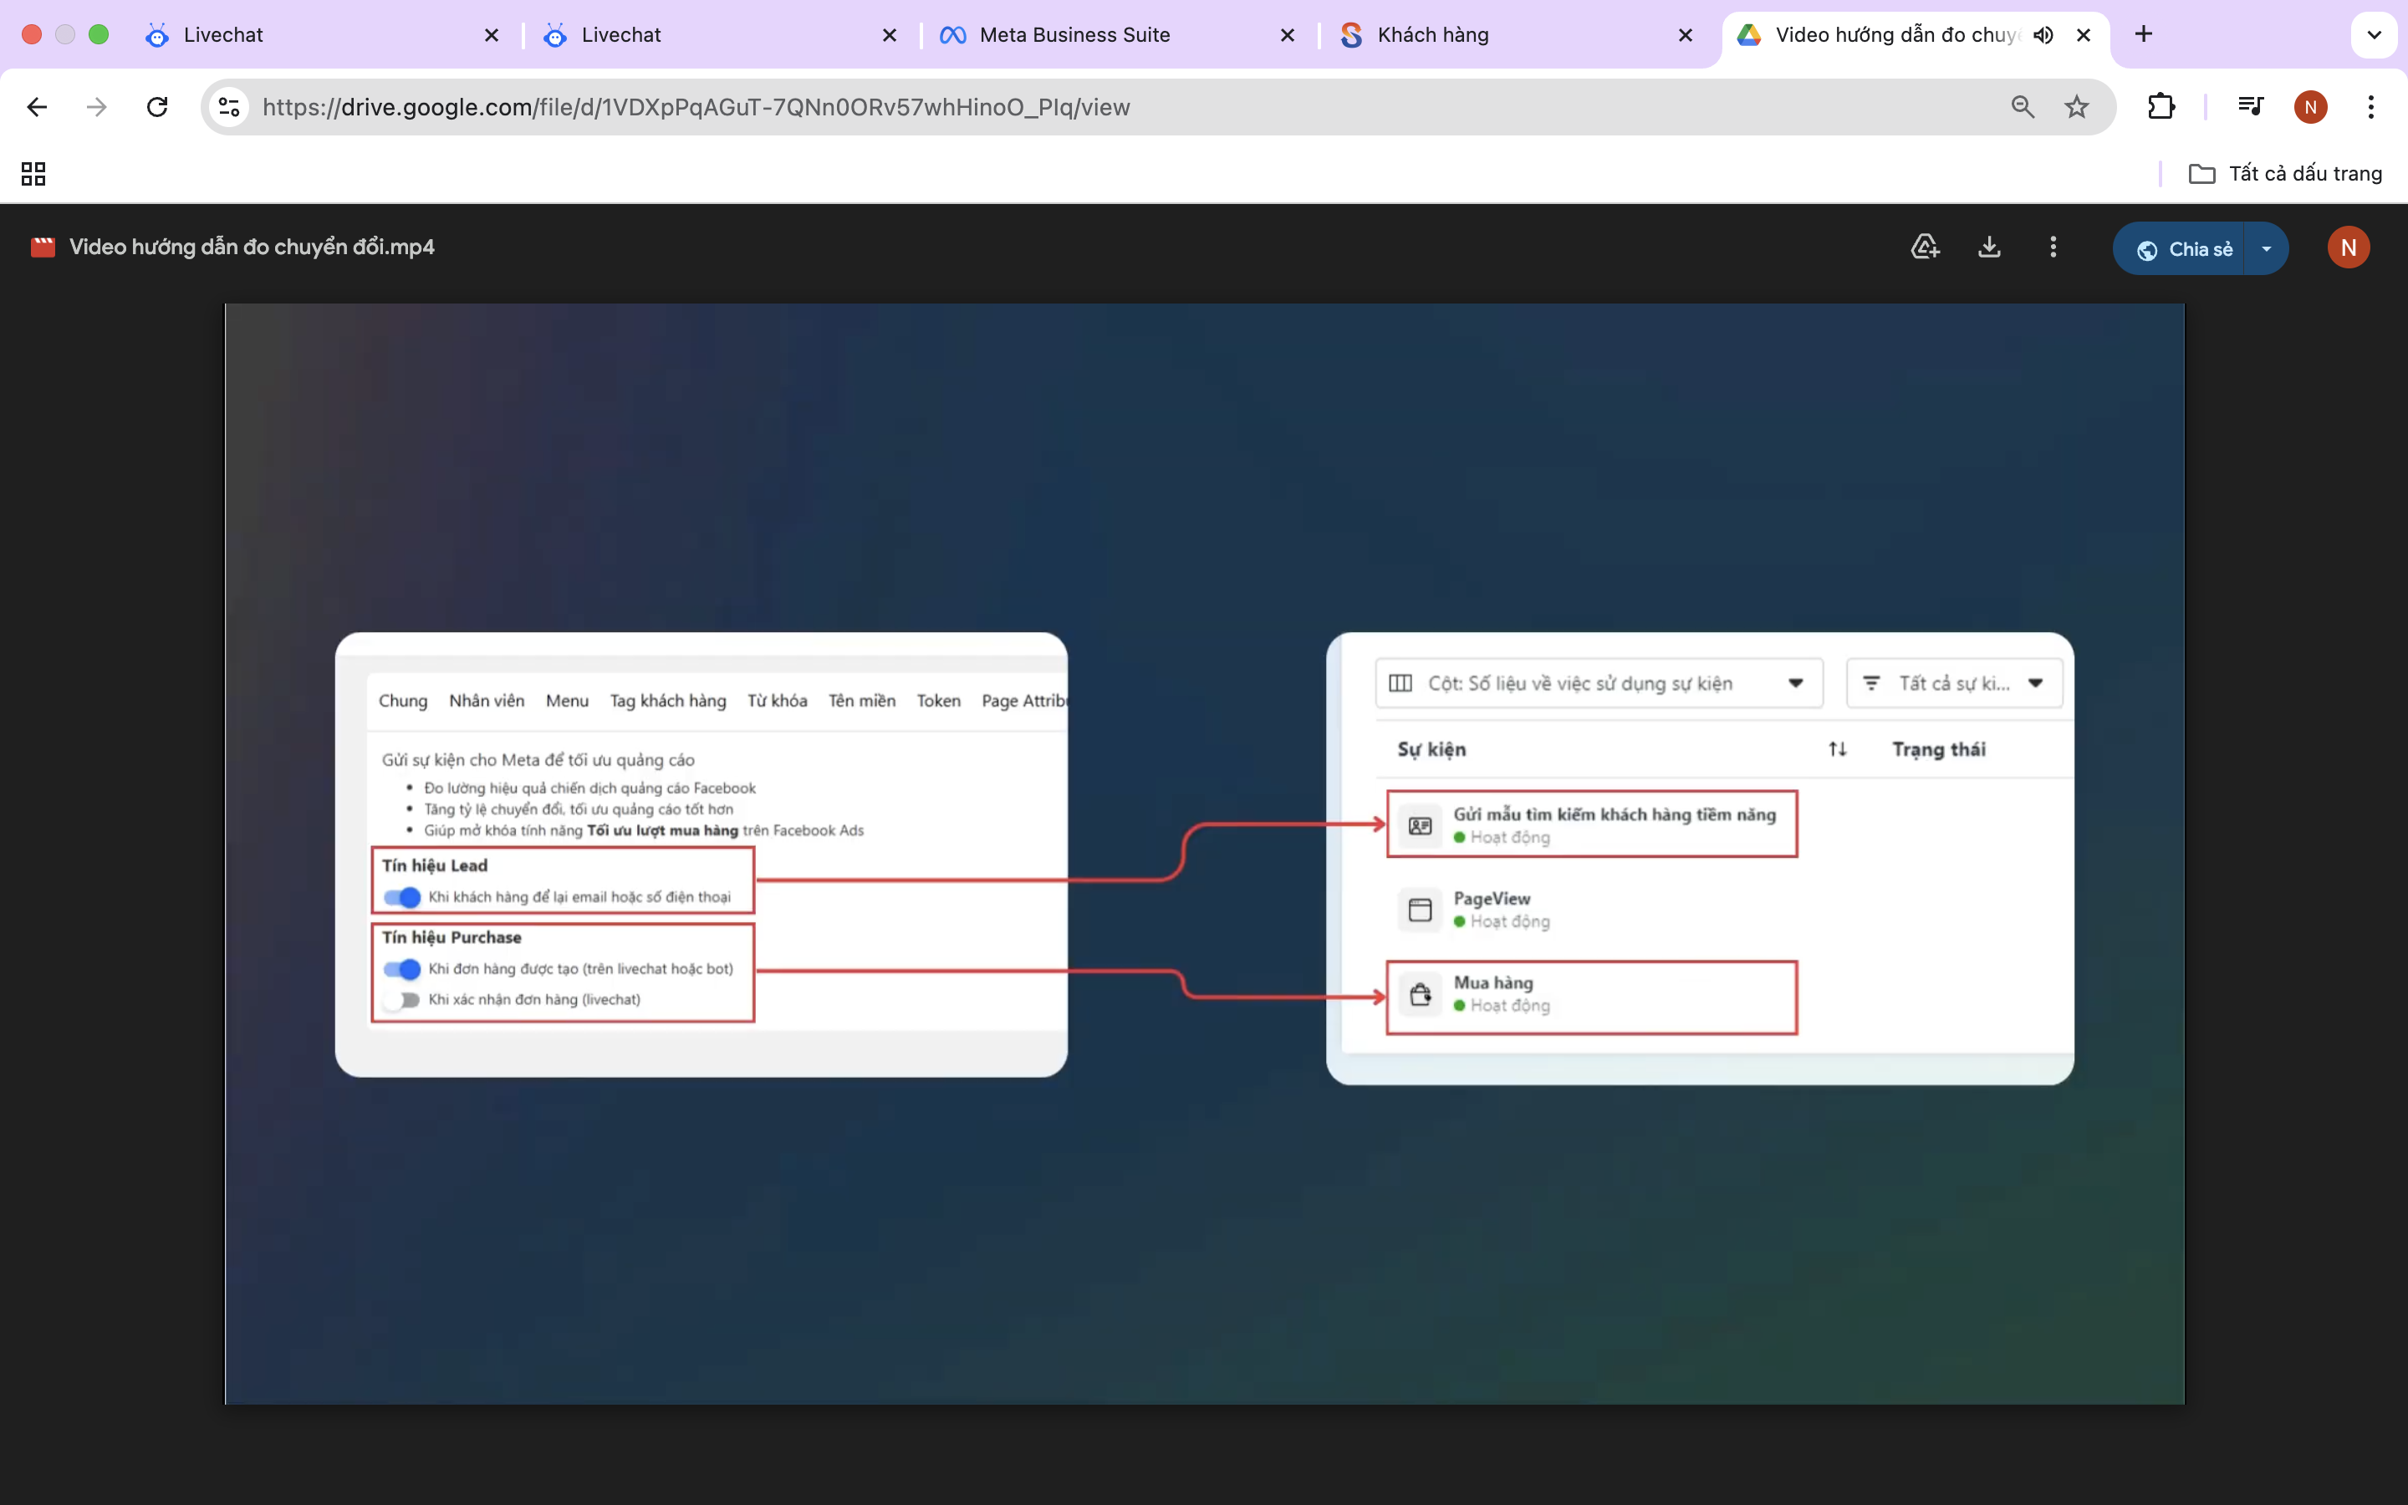The height and width of the screenshot is (1505, 2408).
Task: Switch to the Meta Business Suite tab
Action: (x=1074, y=35)
